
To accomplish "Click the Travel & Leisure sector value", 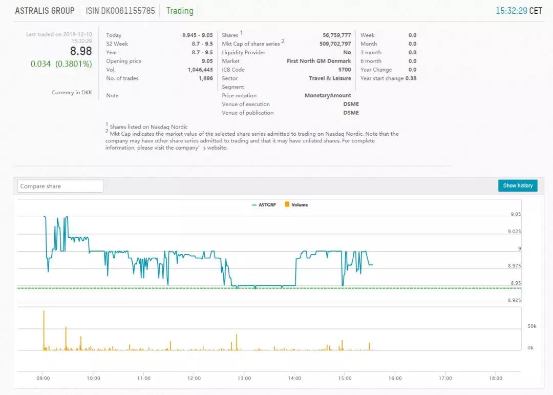I will pyautogui.click(x=330, y=78).
